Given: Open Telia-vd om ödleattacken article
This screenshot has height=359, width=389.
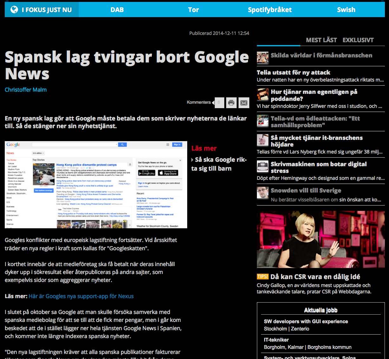Looking at the screenshot, I should point(315,122).
